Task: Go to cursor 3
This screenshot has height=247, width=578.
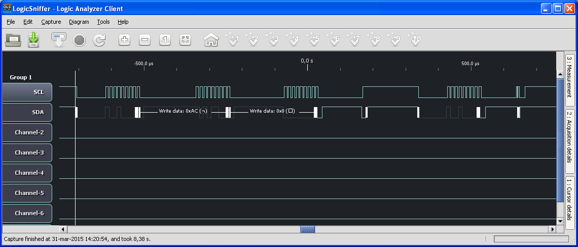Action: [273, 39]
